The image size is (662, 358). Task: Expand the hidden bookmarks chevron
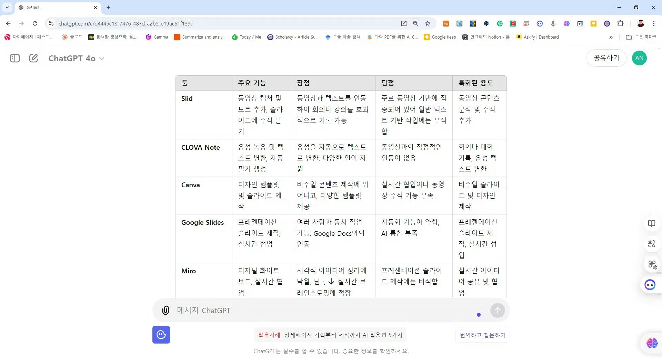611,37
